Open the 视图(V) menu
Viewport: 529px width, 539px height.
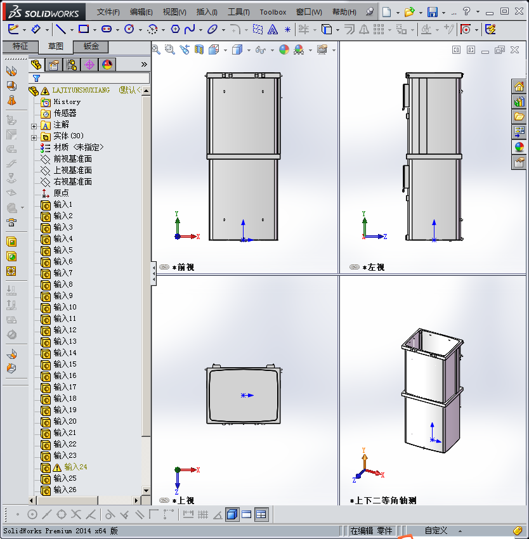pyautogui.click(x=174, y=12)
